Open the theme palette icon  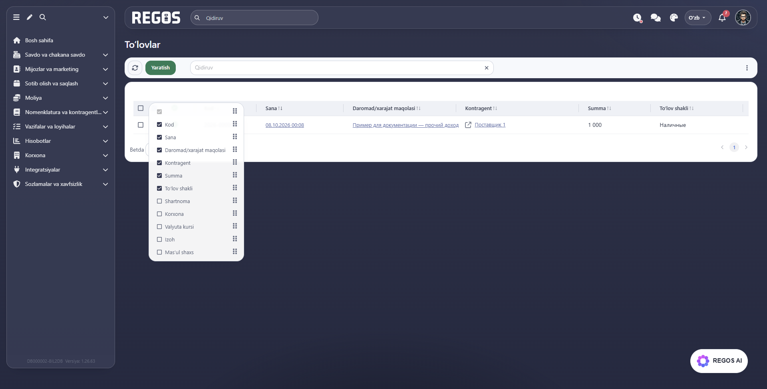[x=674, y=18]
